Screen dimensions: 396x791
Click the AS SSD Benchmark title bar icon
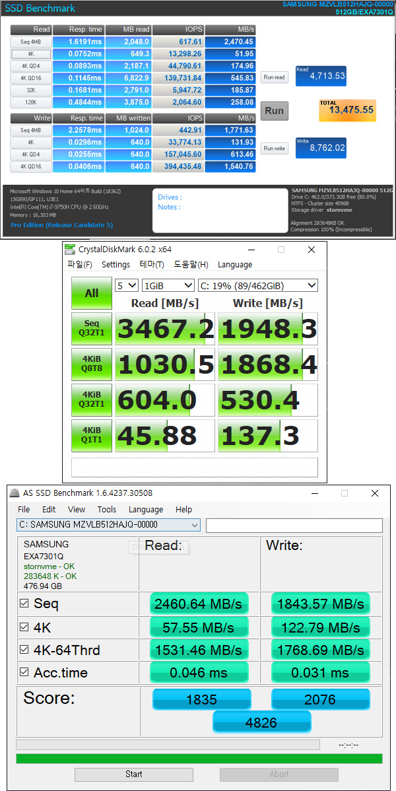pos(16,493)
